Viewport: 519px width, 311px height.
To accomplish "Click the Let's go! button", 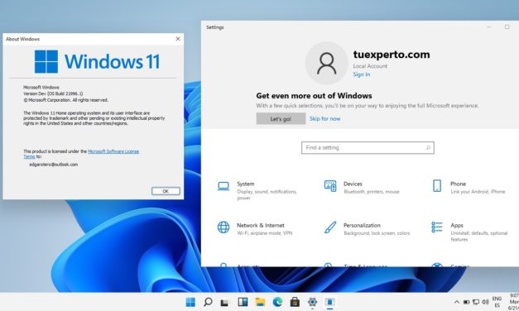I will 281,119.
